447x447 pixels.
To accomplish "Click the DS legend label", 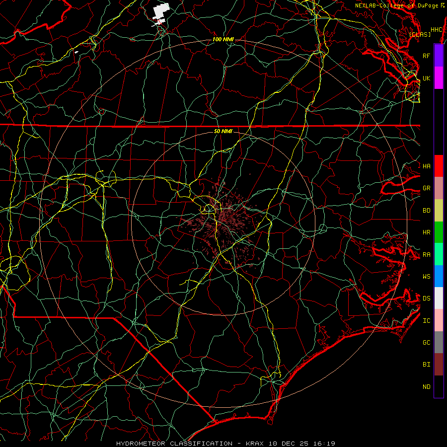I will tap(426, 298).
